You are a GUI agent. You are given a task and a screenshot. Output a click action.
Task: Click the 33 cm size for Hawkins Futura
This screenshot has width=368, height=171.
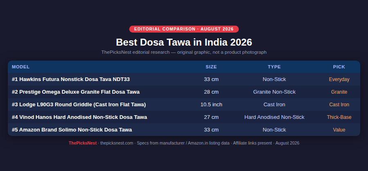[x=211, y=79]
